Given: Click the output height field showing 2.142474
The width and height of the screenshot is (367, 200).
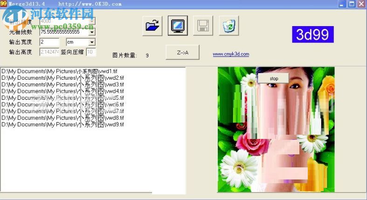Looking at the screenshot, I should click(x=49, y=52).
